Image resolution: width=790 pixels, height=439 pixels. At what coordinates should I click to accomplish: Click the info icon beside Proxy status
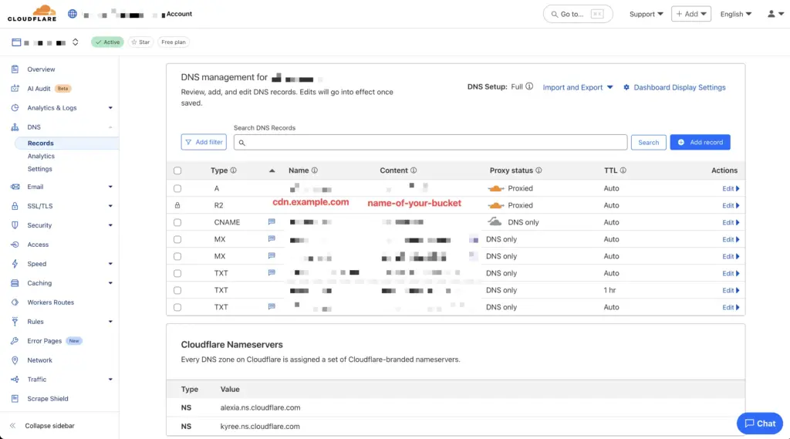click(x=538, y=171)
